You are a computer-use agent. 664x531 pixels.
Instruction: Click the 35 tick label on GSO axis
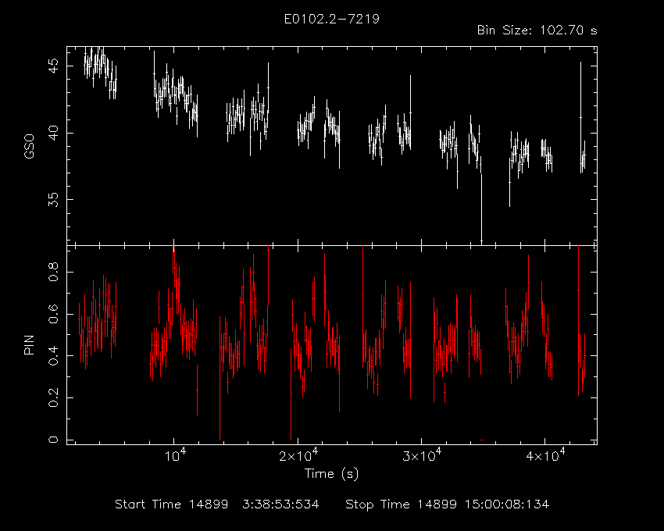(x=53, y=199)
